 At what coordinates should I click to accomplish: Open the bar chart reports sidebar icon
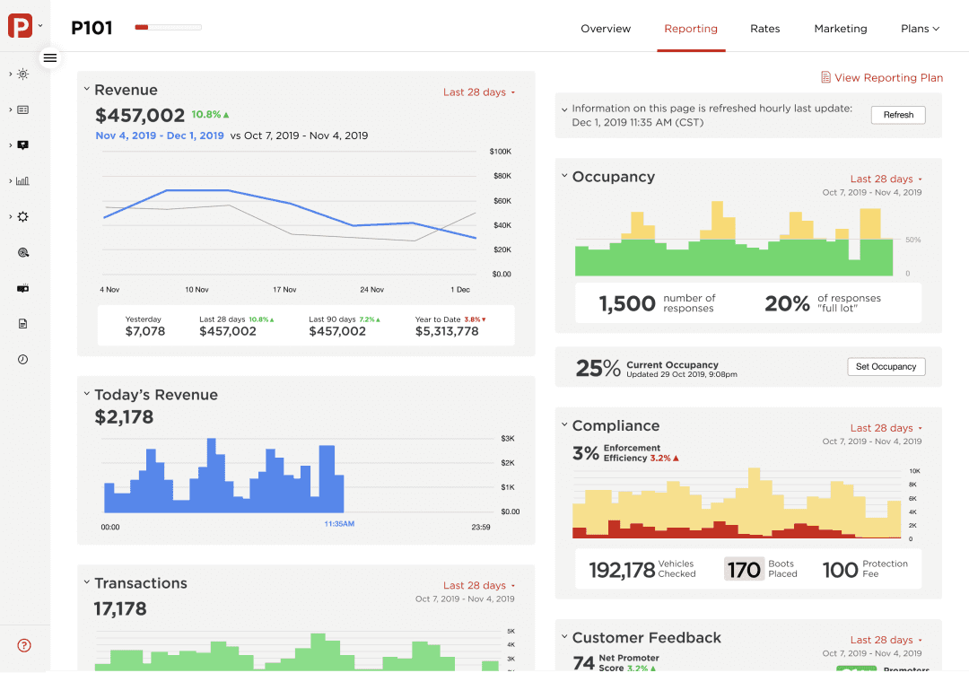23,181
